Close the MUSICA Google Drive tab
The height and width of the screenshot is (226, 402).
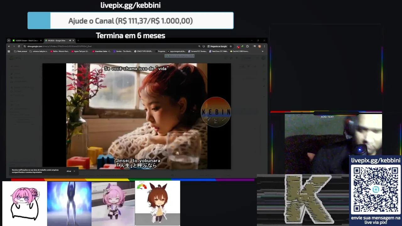click(x=73, y=40)
